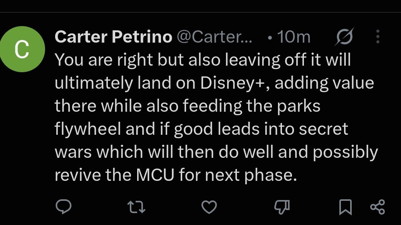Click the word MCU in the tweet
This screenshot has width=401, height=225.
point(155,175)
